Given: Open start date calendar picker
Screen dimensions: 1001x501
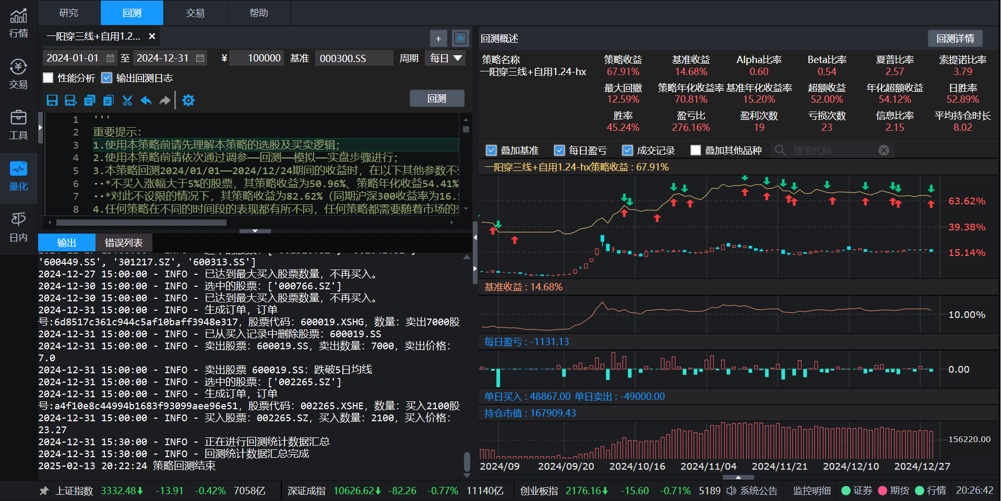Looking at the screenshot, I should pos(110,58).
